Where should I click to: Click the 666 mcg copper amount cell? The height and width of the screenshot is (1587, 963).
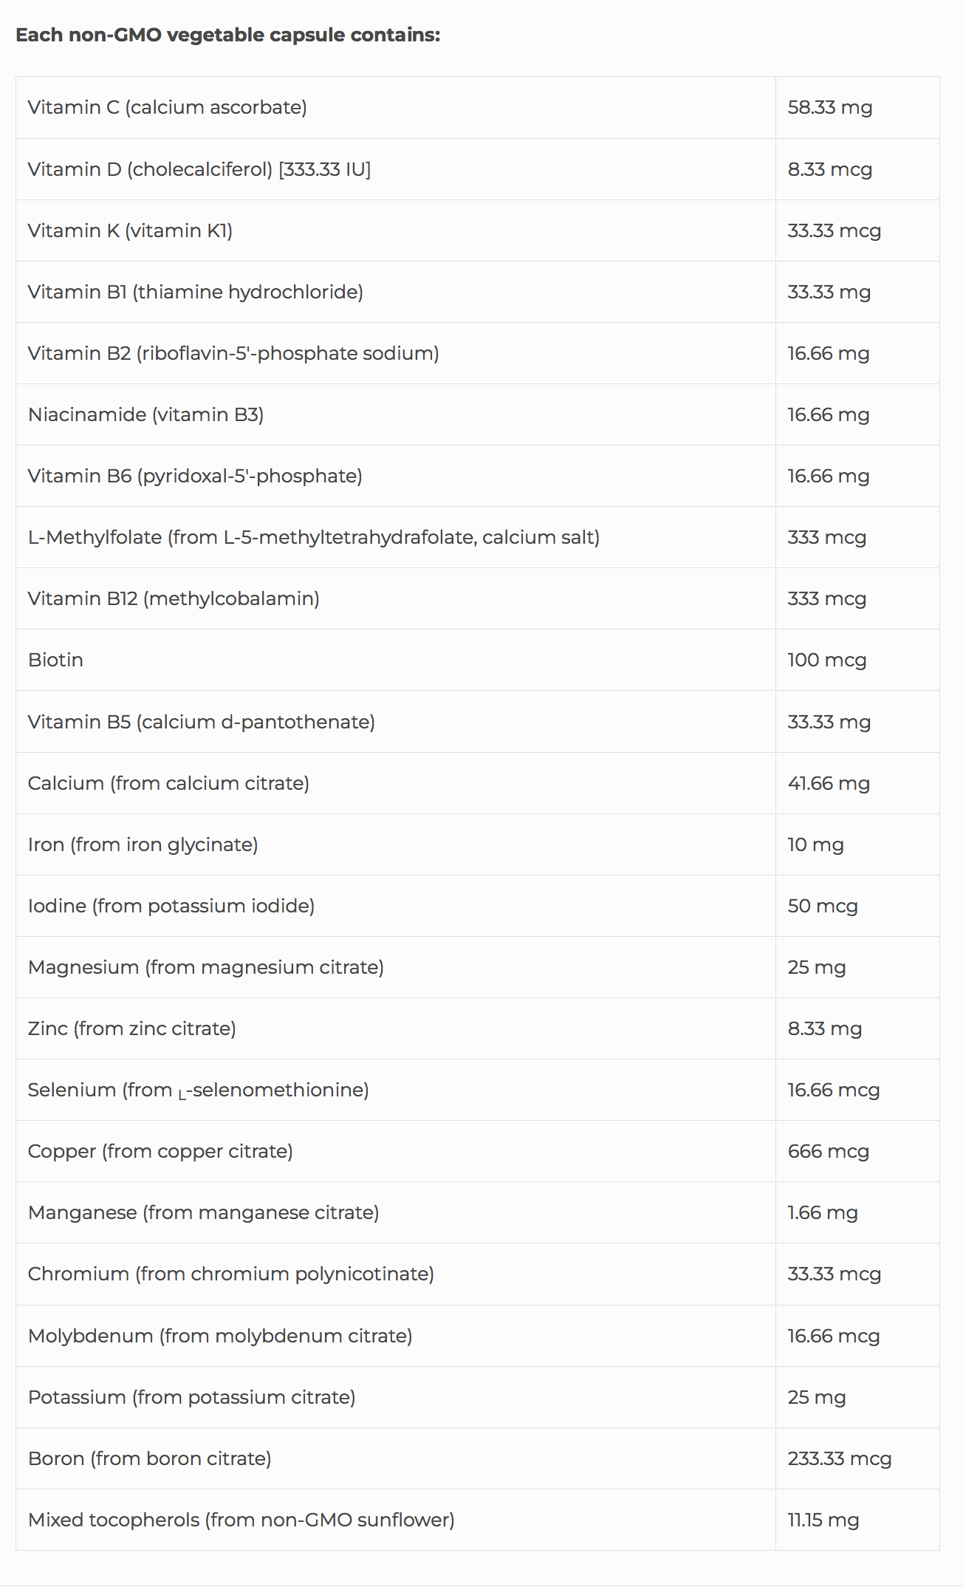[828, 1151]
